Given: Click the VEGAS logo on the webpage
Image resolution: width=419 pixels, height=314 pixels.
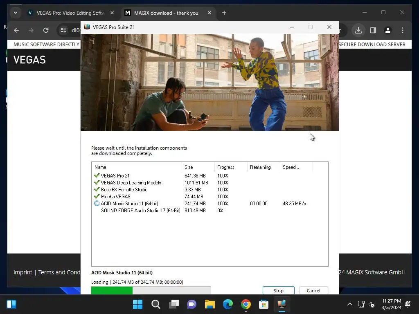Looking at the screenshot, I should coord(29,60).
